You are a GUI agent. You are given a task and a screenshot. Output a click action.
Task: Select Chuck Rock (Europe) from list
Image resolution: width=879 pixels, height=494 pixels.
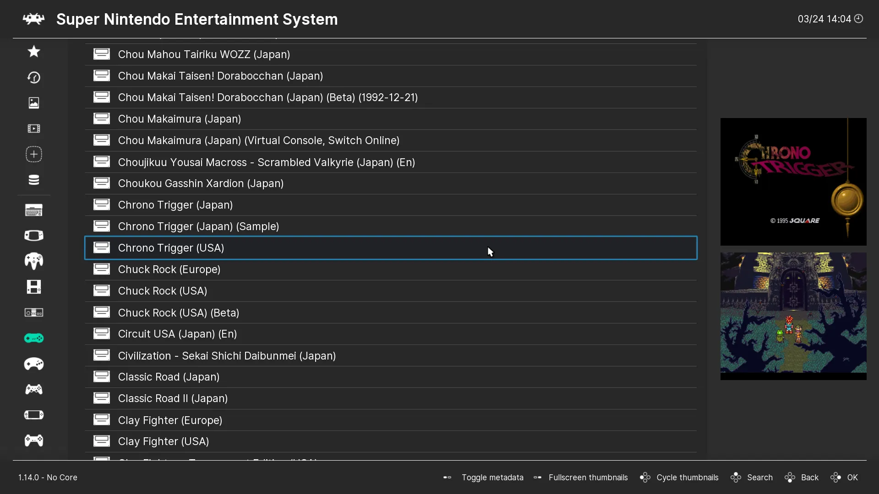(169, 269)
